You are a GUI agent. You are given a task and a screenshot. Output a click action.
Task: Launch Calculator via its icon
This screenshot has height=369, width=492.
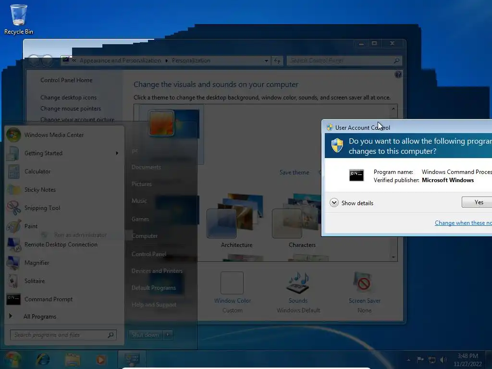[13, 172]
